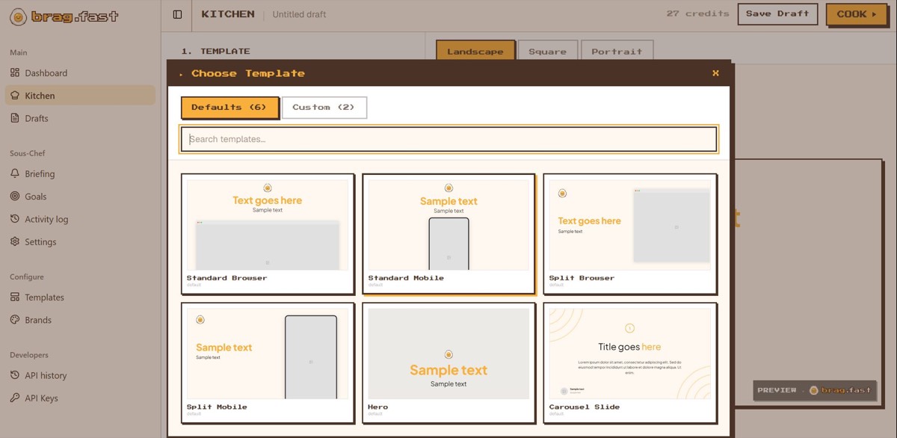Select the Kitchen sidebar item
The height and width of the screenshot is (438, 897).
click(80, 95)
